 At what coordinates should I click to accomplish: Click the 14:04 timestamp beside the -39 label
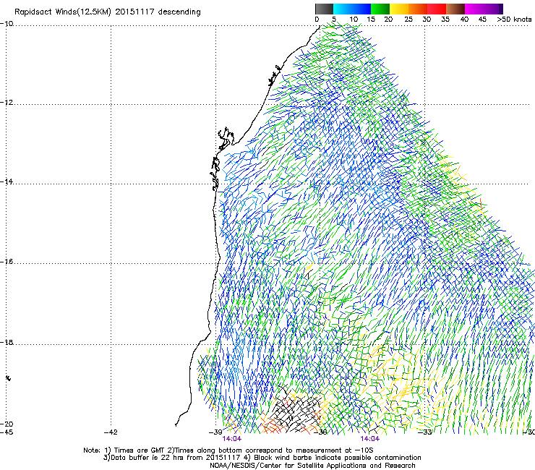[x=231, y=439]
